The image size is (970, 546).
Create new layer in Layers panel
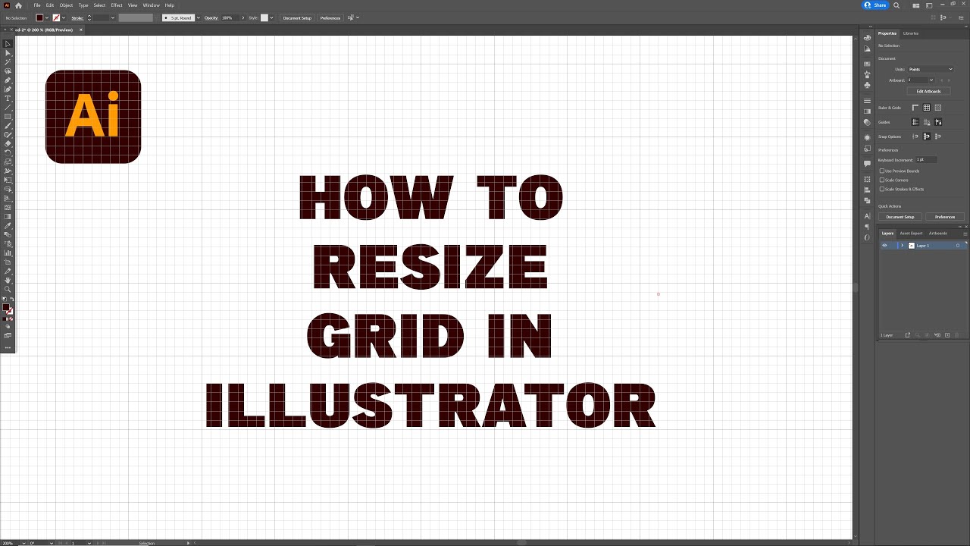point(947,335)
